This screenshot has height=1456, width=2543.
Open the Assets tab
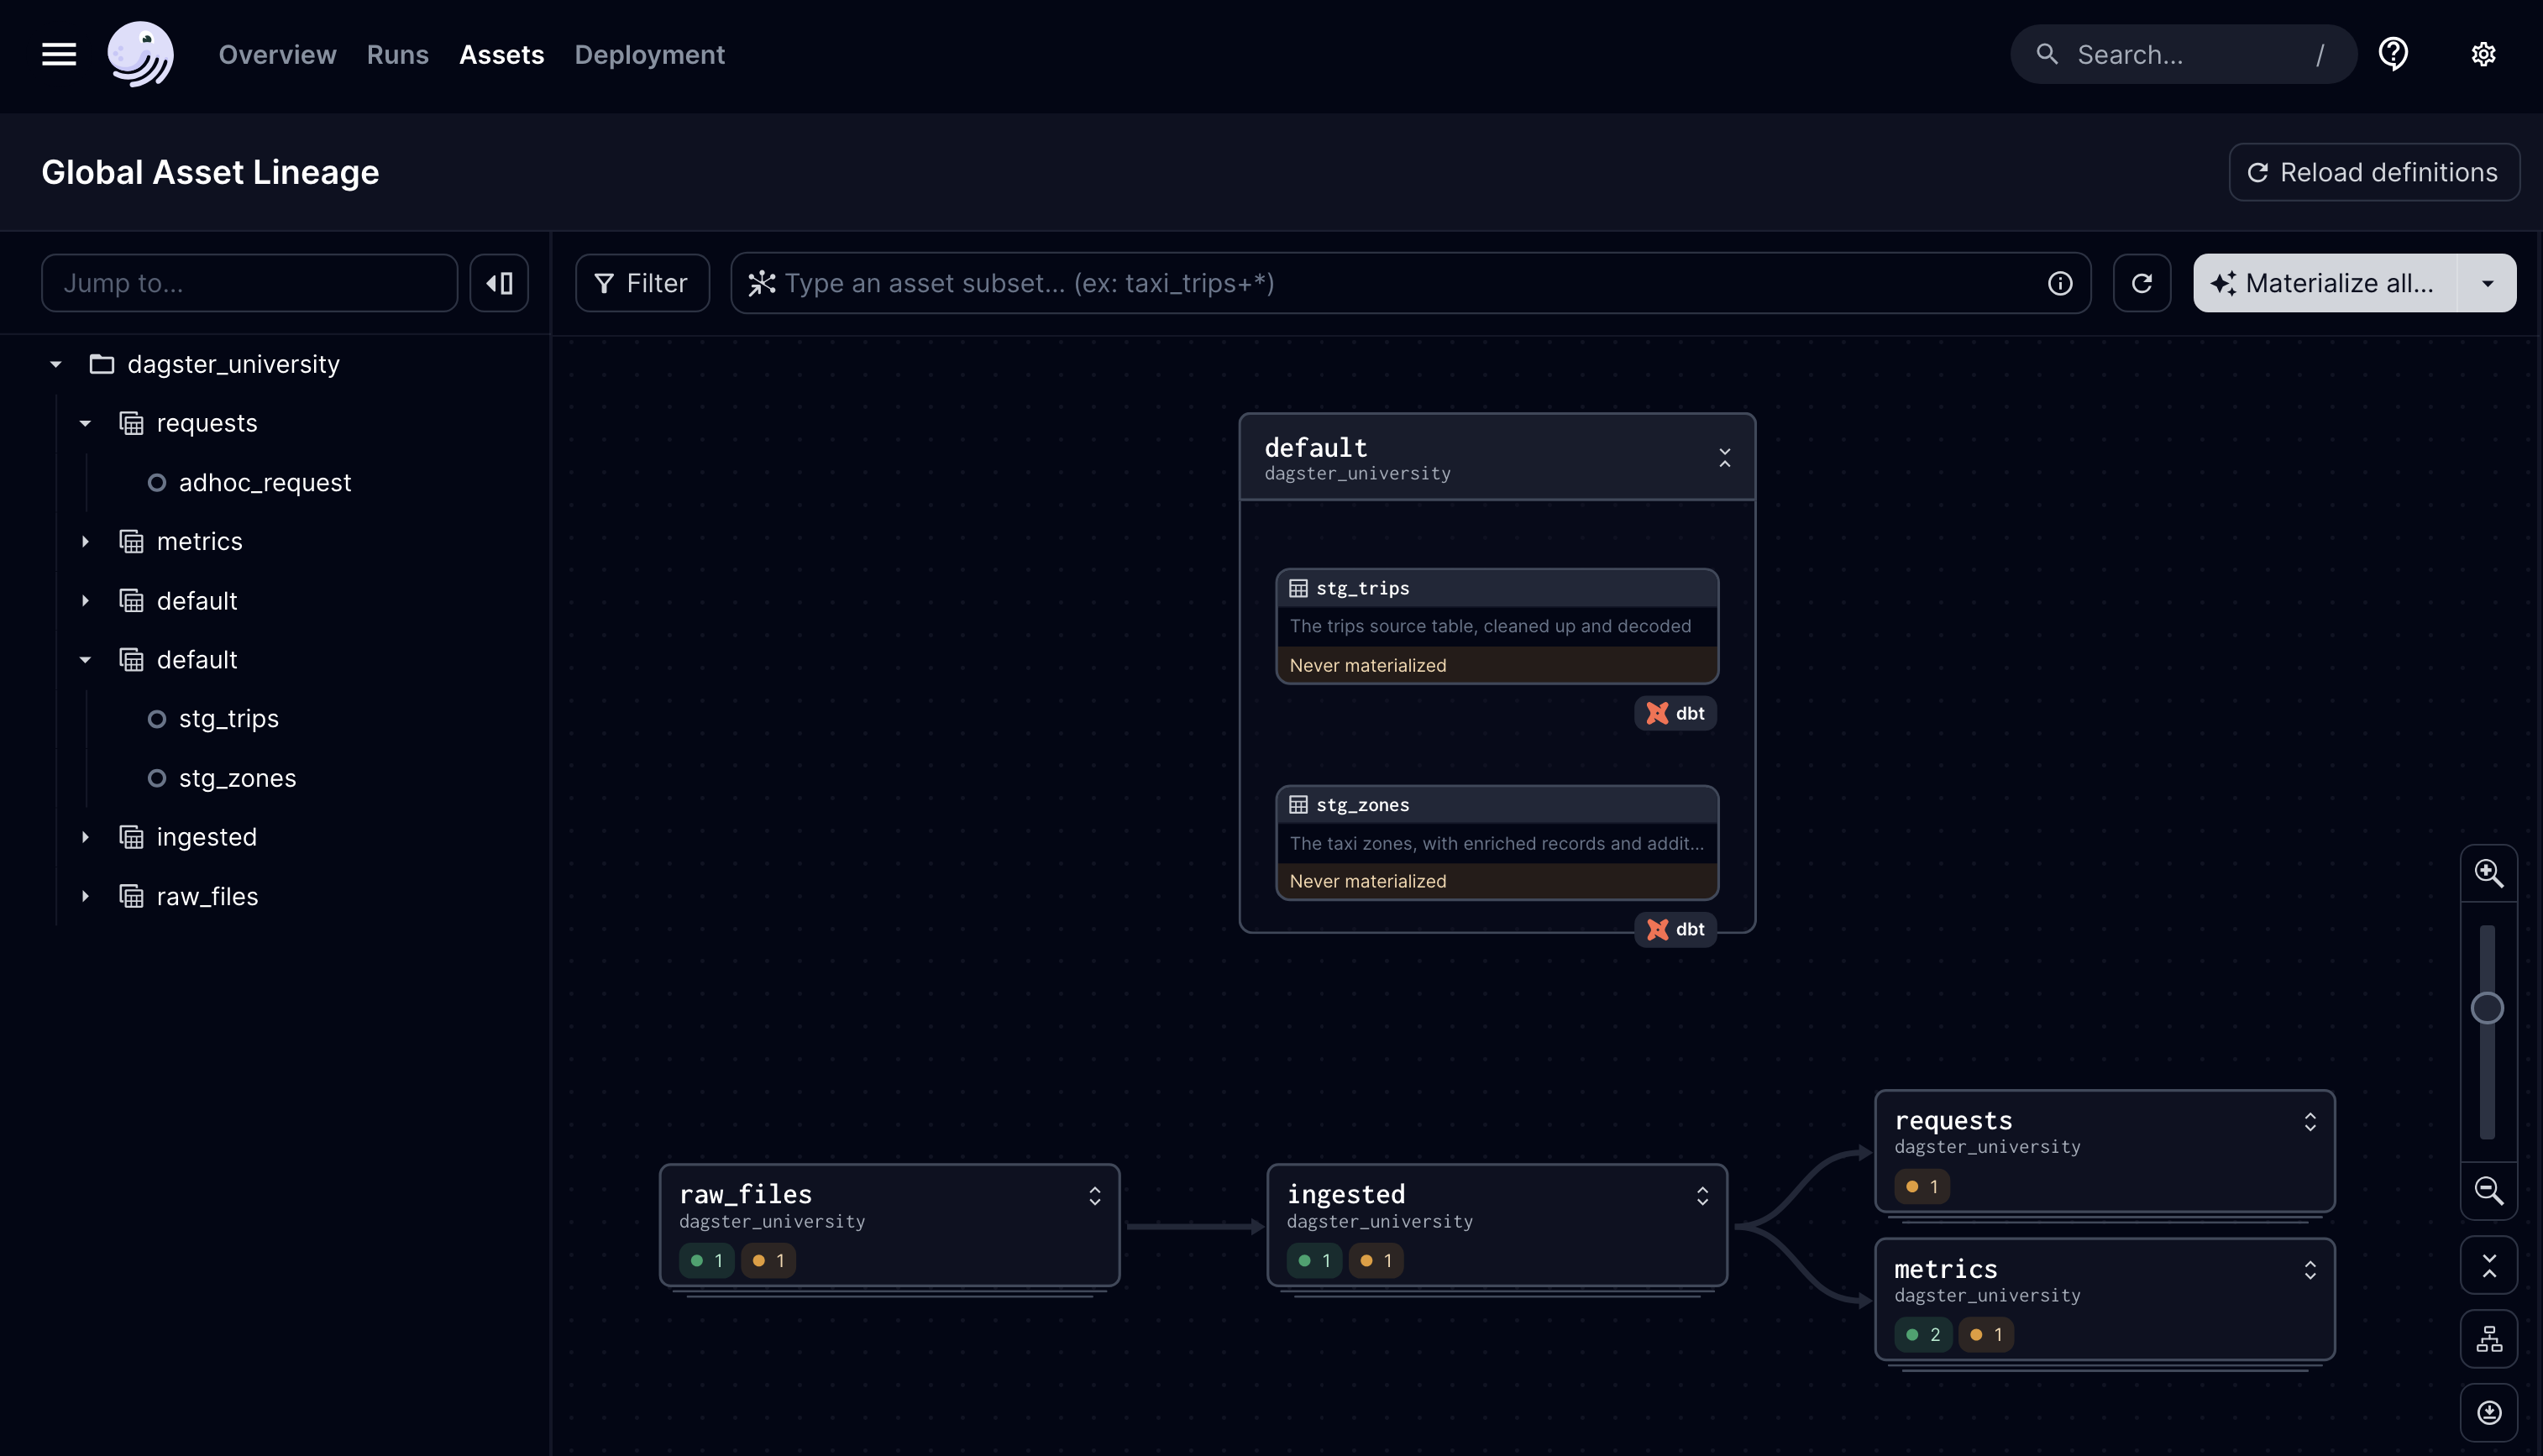point(501,54)
